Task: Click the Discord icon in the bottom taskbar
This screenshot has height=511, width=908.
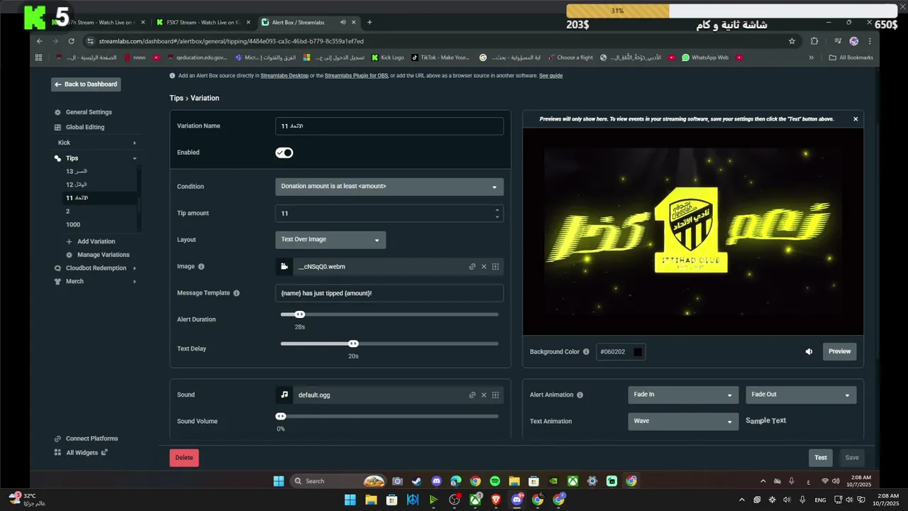Action: (517, 500)
